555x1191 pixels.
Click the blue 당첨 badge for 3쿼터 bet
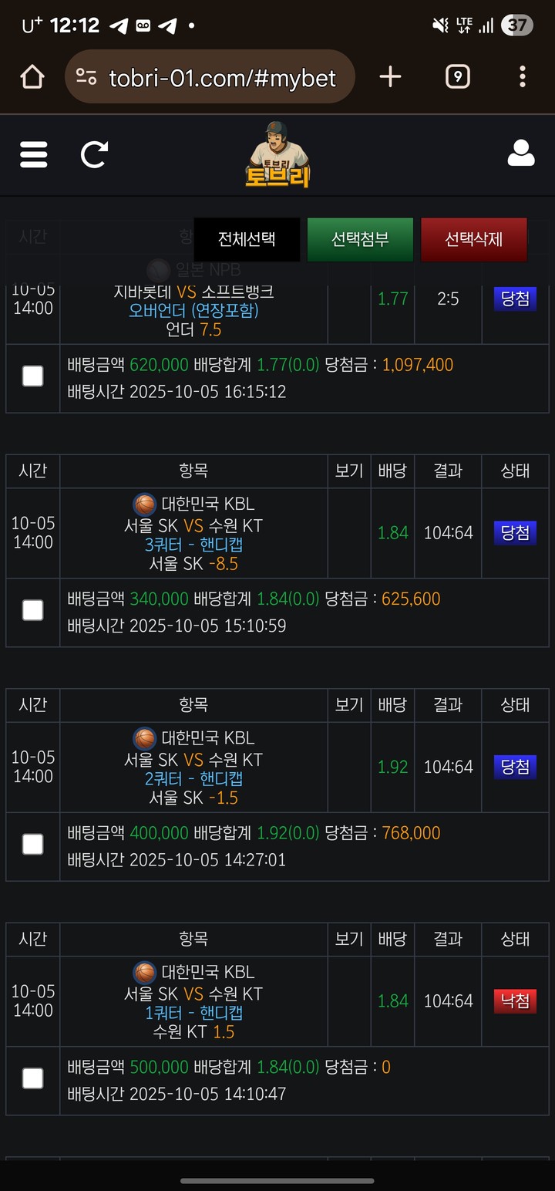click(515, 533)
